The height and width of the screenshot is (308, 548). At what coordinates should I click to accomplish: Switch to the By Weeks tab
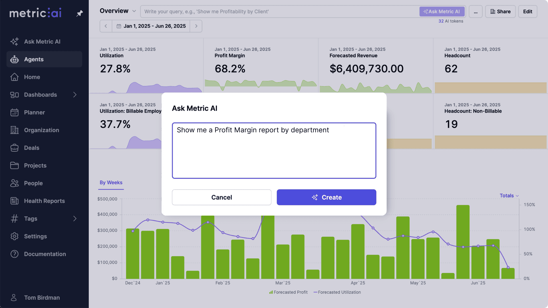111,183
